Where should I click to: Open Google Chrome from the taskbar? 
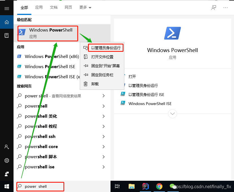[159, 186]
